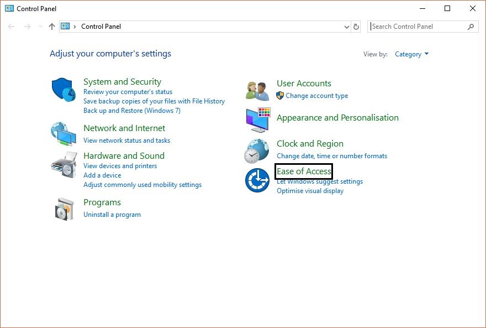The image size is (486, 328).
Task: Click the System and Security shield icon
Action: (x=63, y=90)
